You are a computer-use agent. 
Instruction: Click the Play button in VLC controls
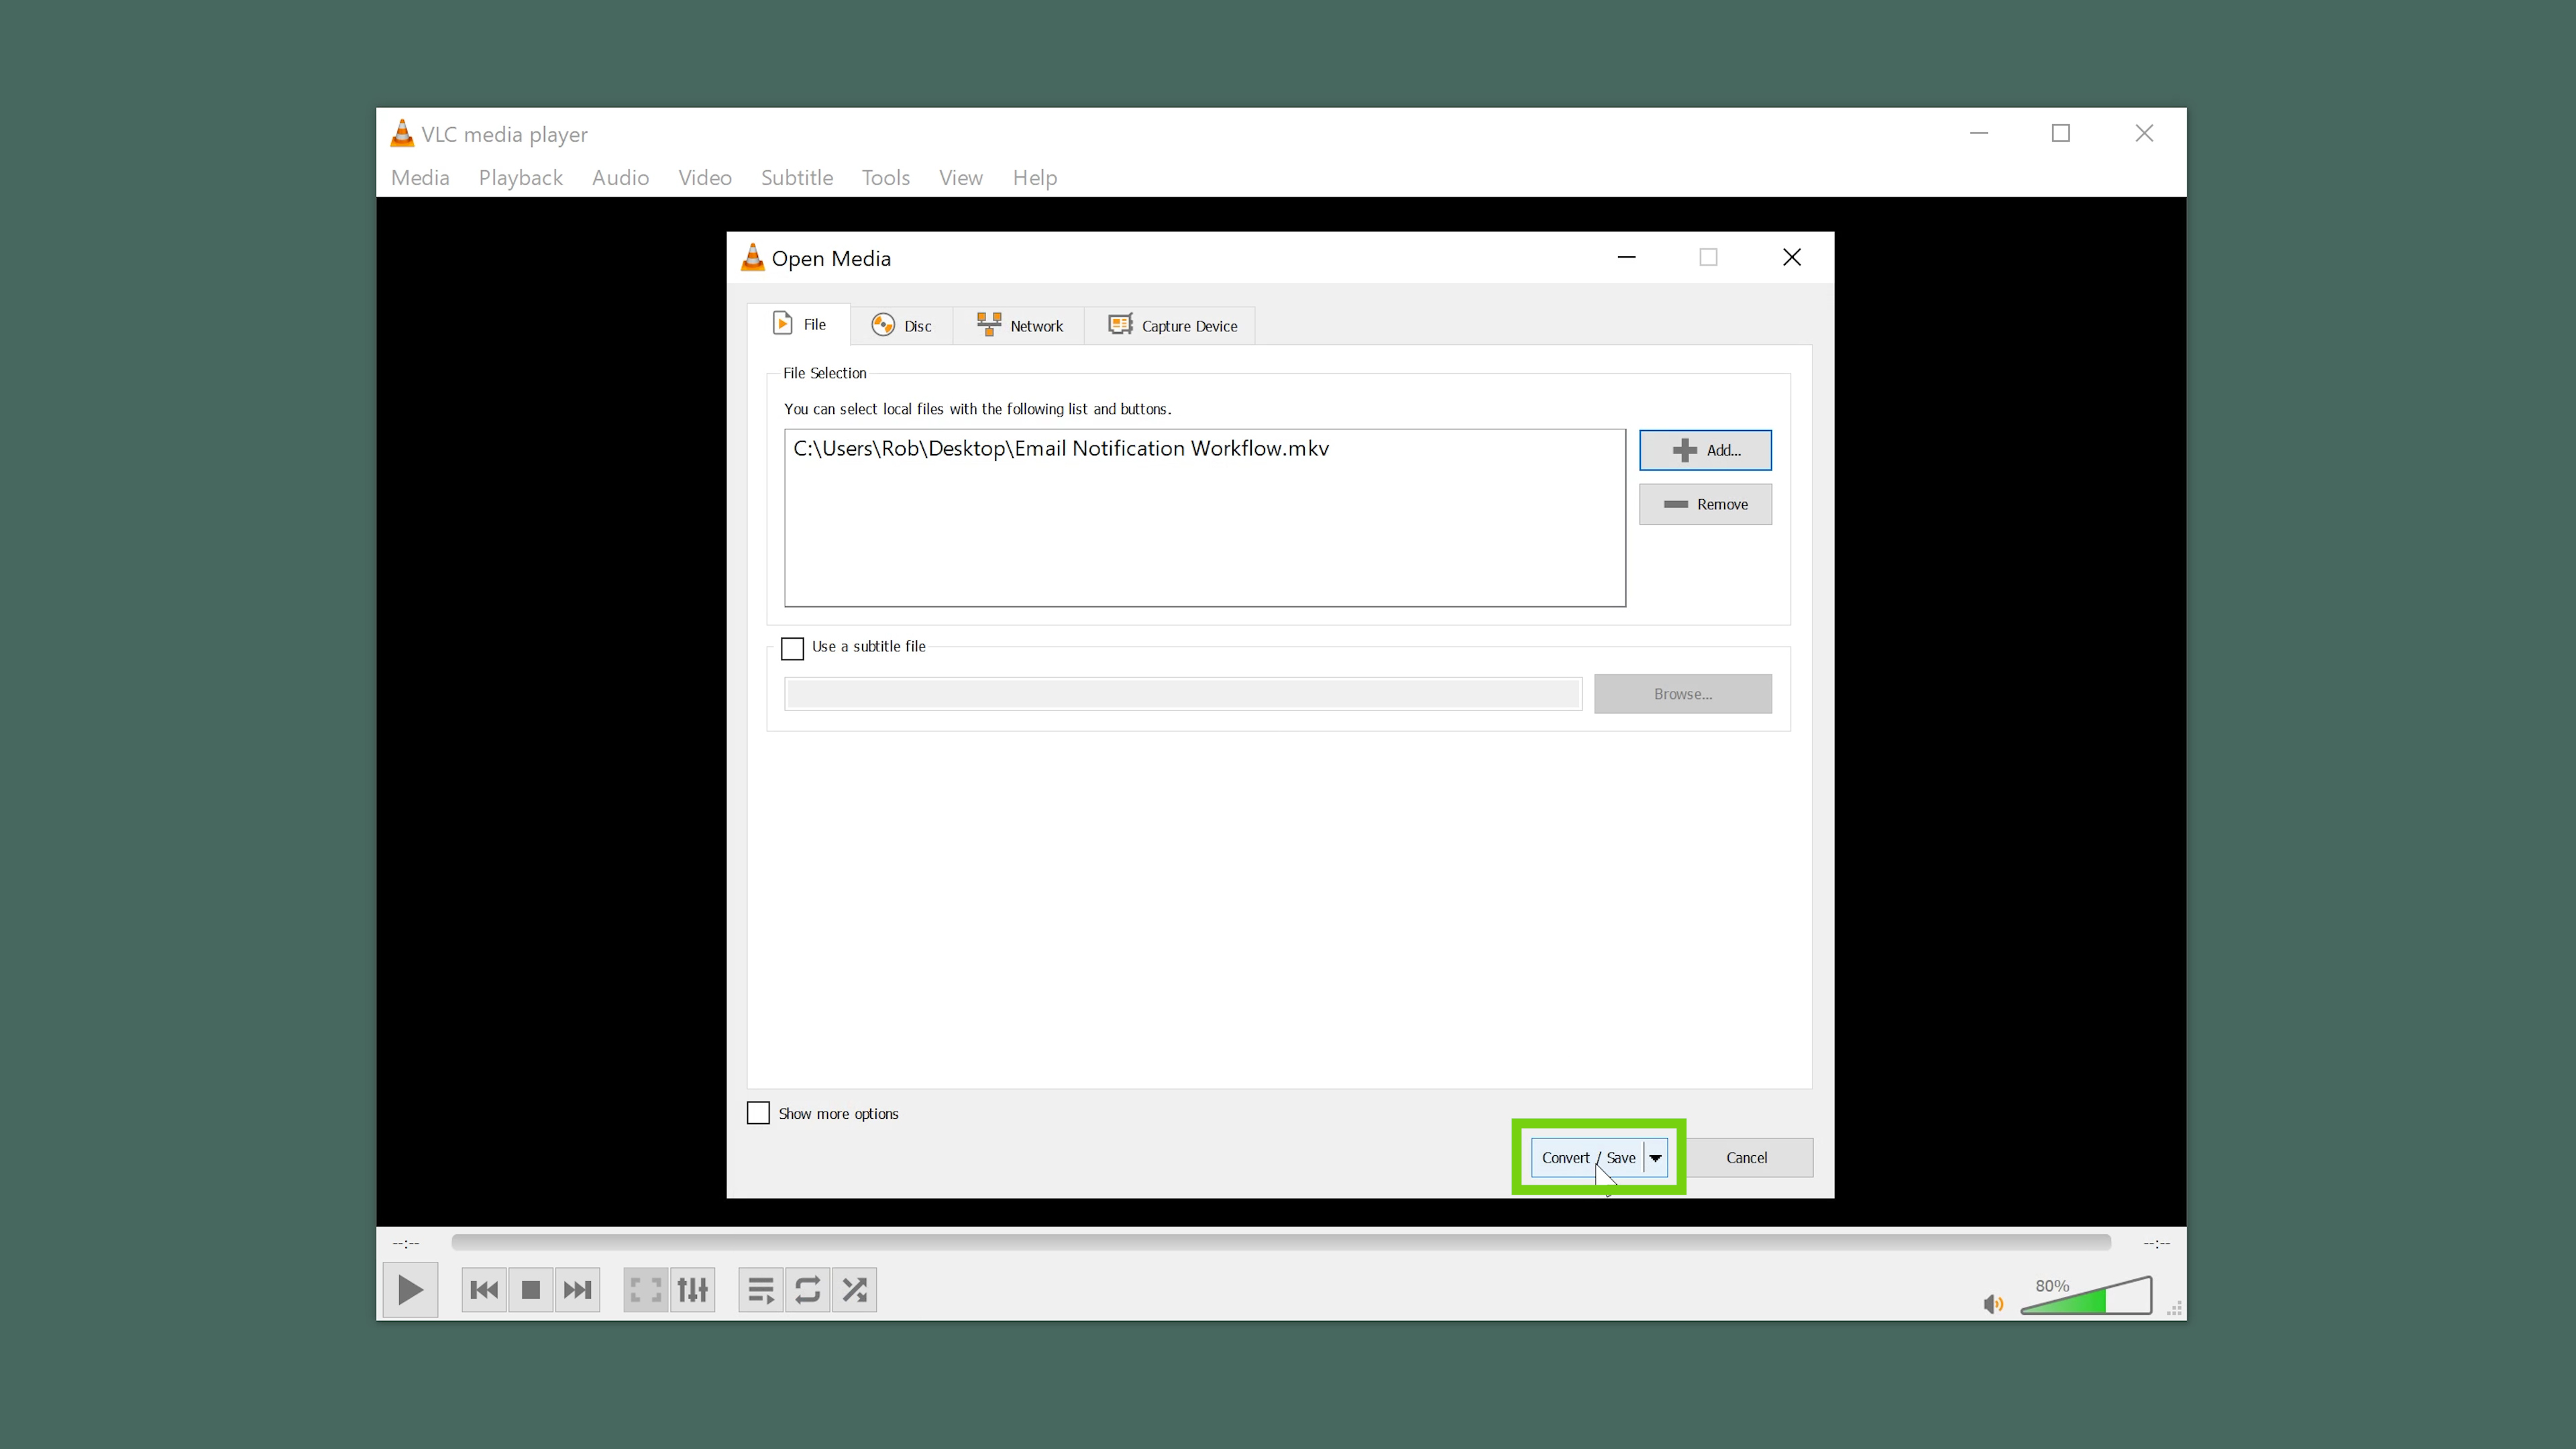[410, 1290]
